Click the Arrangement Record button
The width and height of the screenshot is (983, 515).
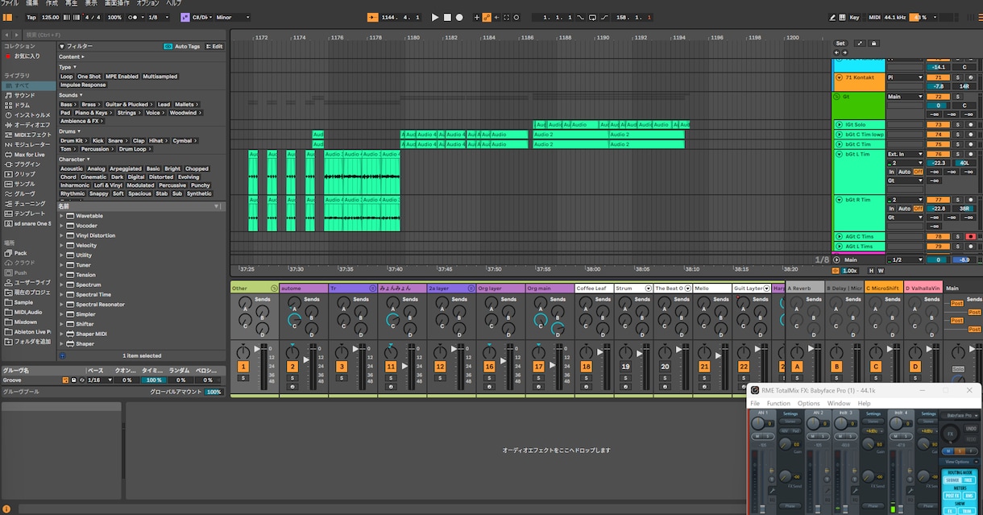coord(459,17)
